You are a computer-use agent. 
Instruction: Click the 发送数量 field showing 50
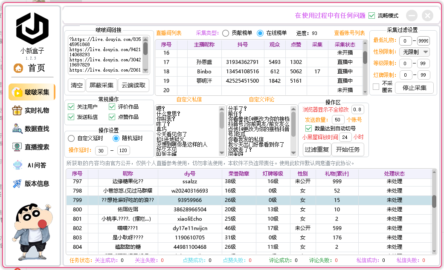coord(338,120)
